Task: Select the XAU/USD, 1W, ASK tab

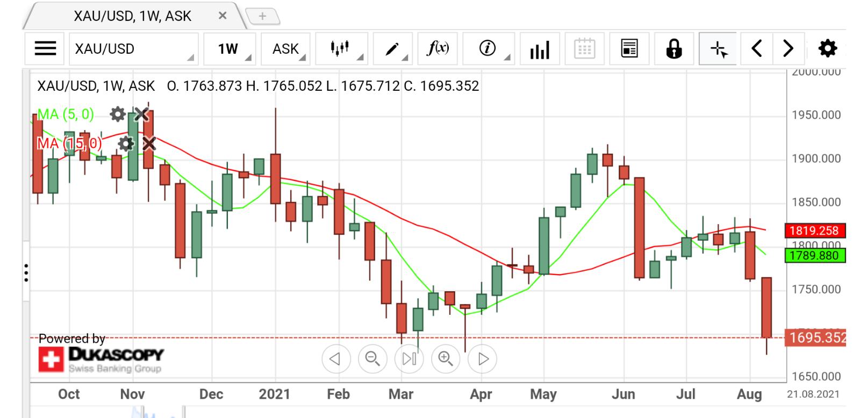Action: pos(132,16)
